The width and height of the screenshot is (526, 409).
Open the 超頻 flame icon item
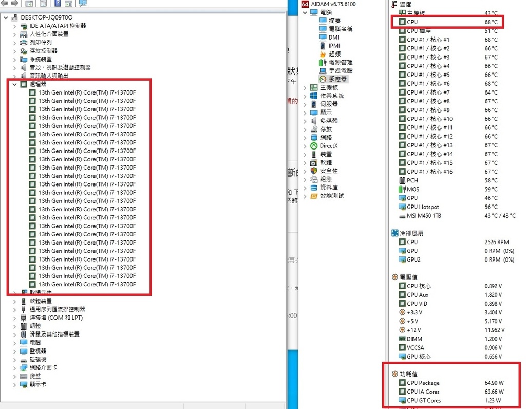pos(323,54)
